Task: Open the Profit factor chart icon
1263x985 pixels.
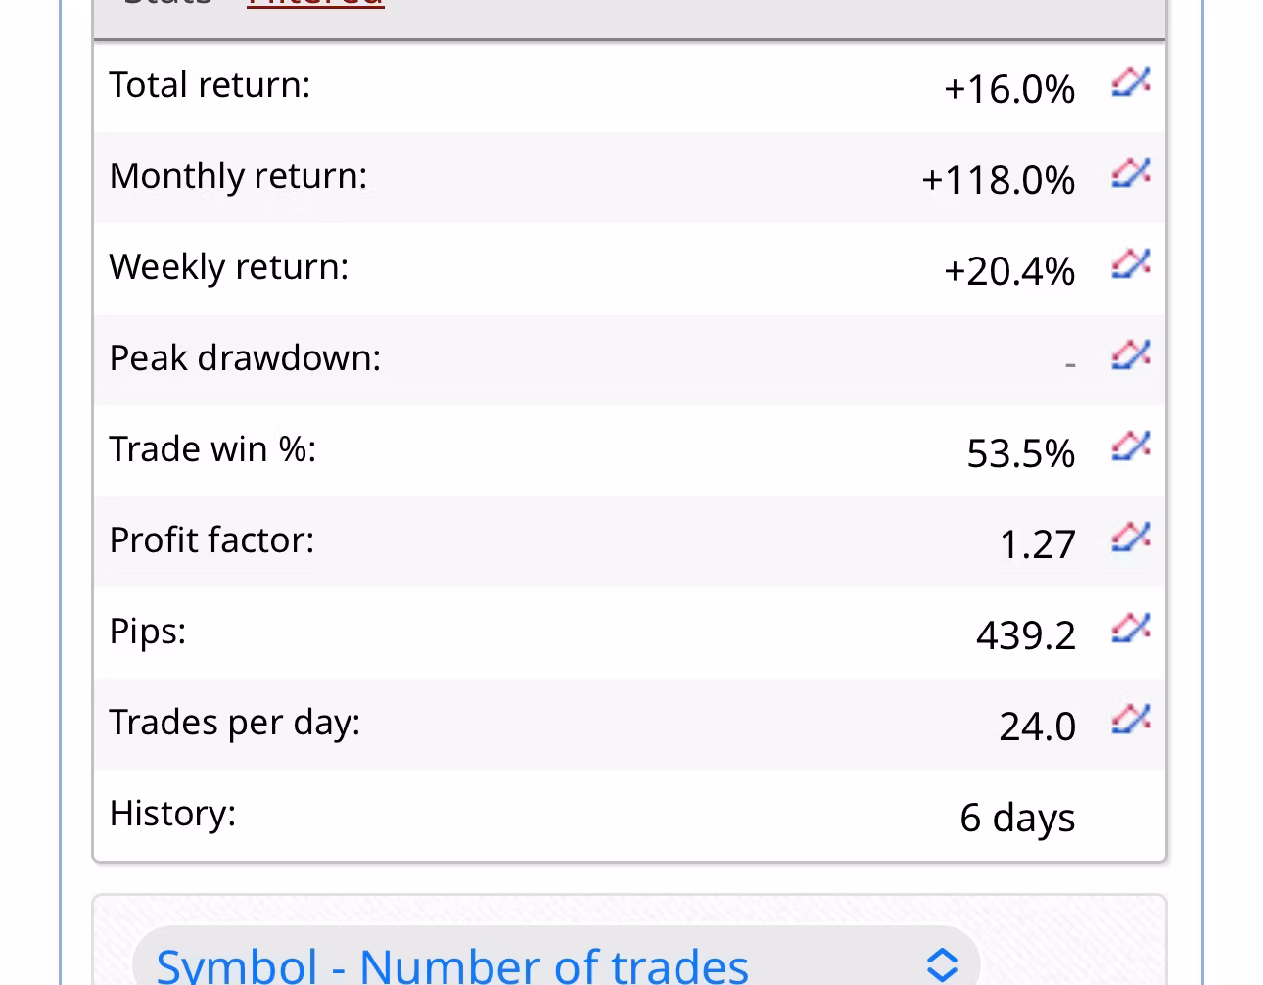Action: coord(1131,538)
